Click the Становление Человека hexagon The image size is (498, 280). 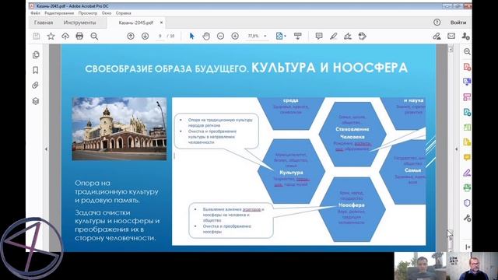(352, 134)
